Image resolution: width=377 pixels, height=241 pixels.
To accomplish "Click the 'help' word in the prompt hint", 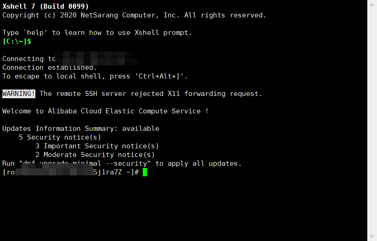I will [35, 33].
